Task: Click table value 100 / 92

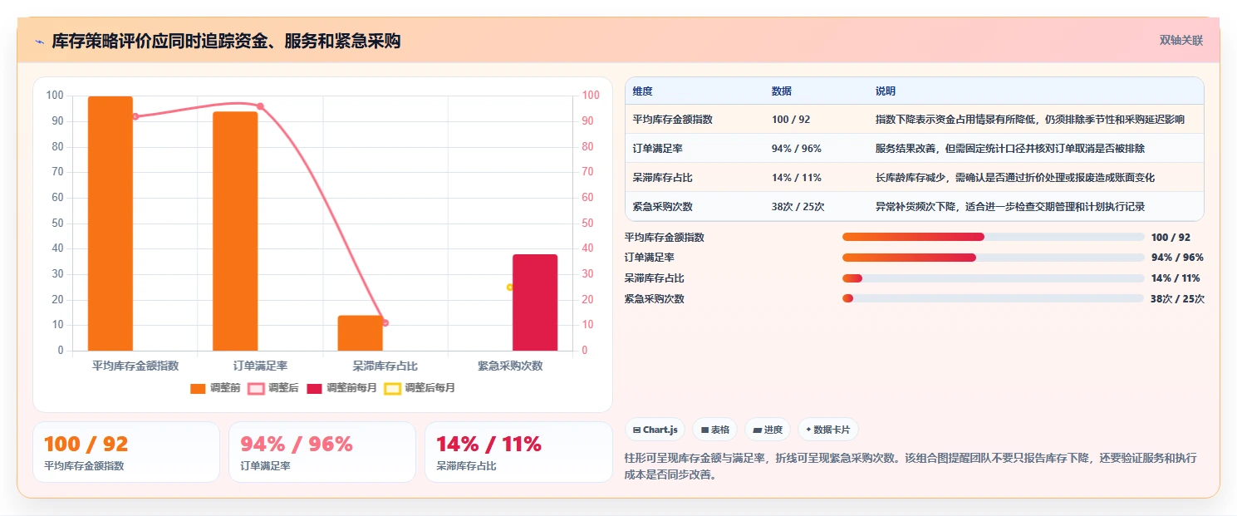Action: click(x=791, y=120)
